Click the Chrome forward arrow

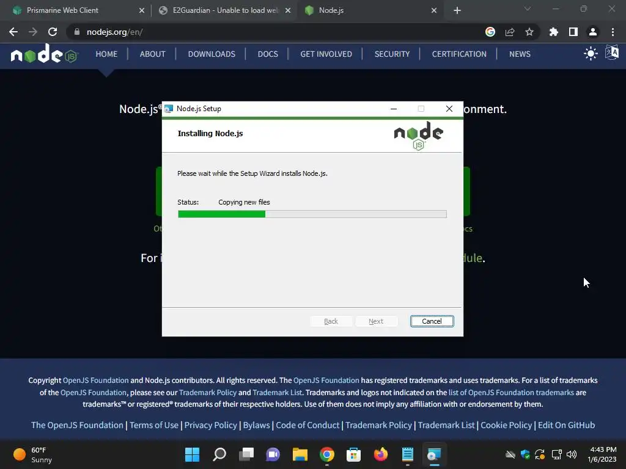33,32
